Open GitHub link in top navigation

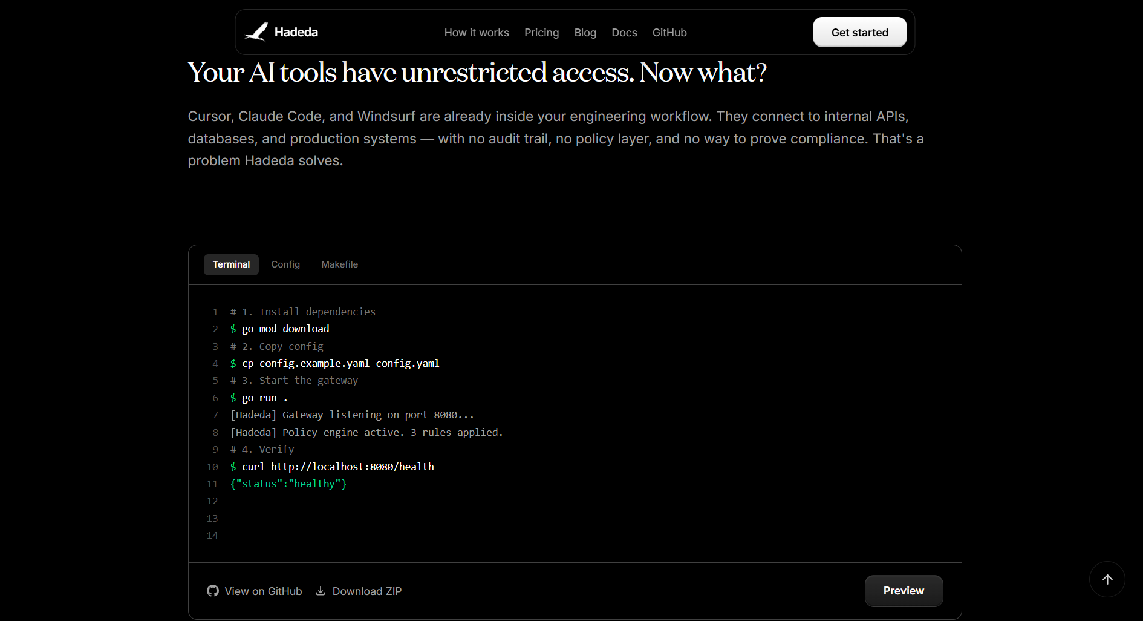point(669,33)
